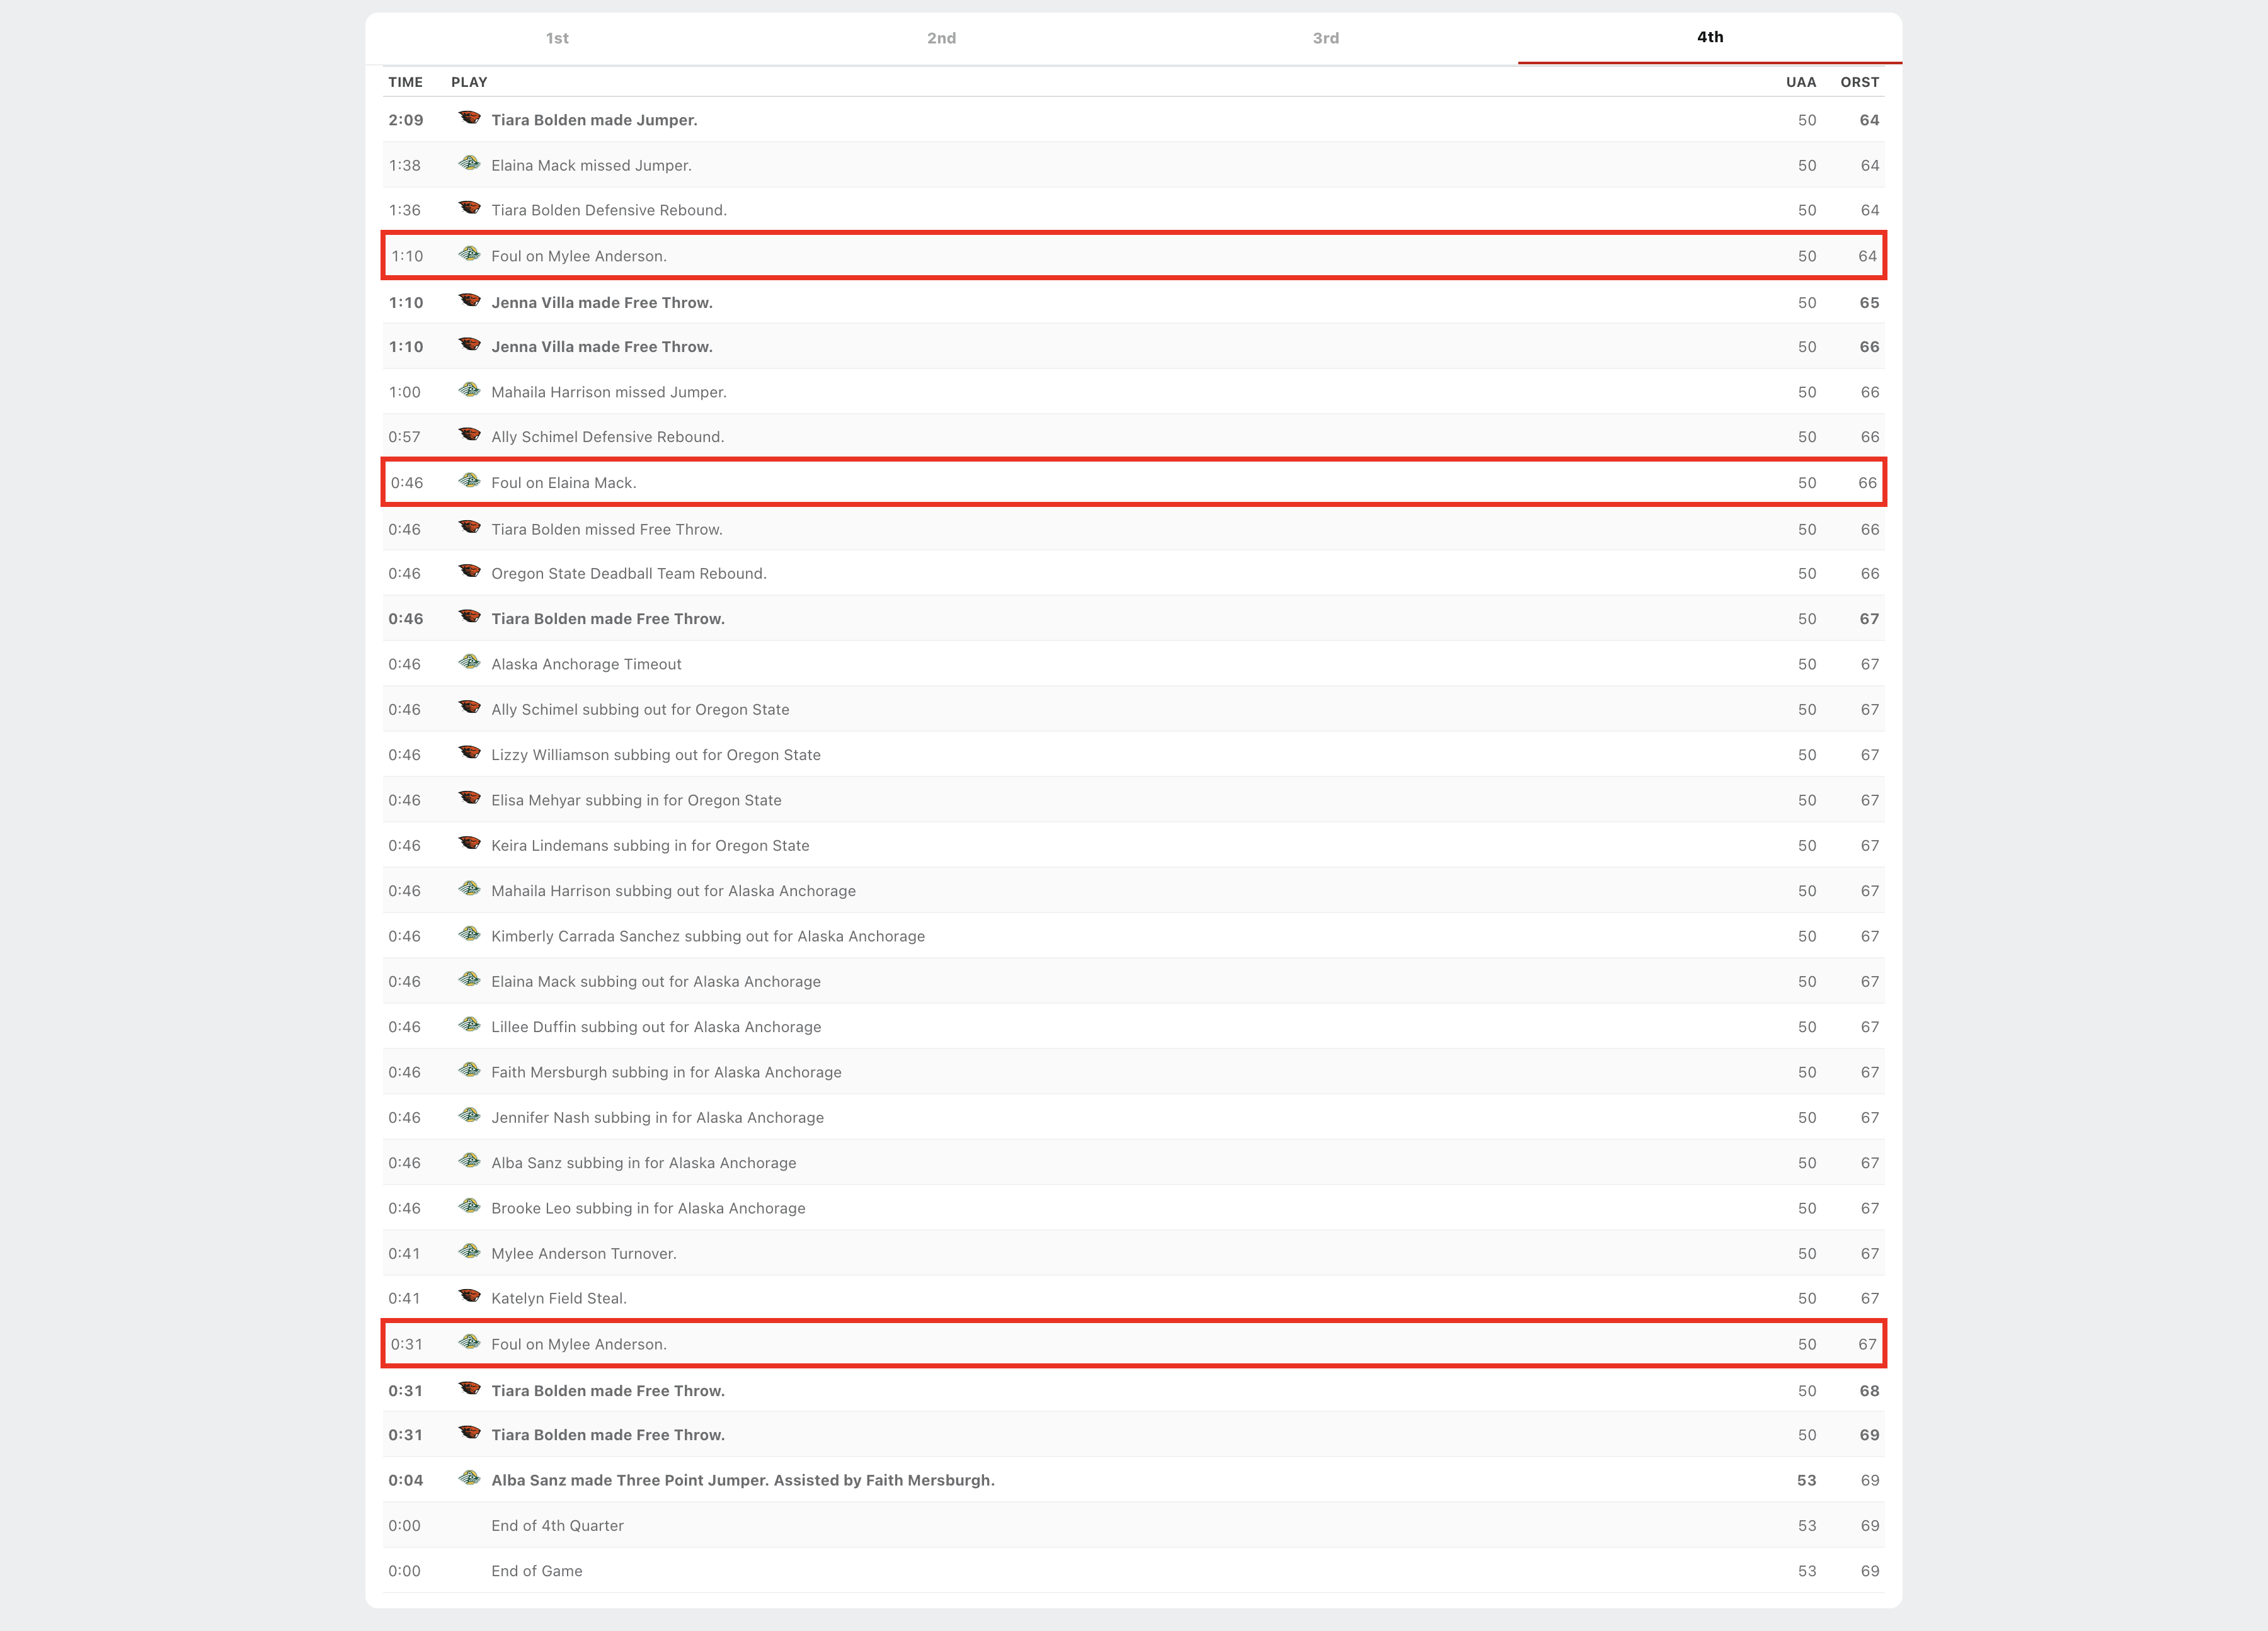This screenshot has width=2268, height=1631.
Task: Click the team logo beside Foul on Elaina Mack
Action: (x=469, y=482)
